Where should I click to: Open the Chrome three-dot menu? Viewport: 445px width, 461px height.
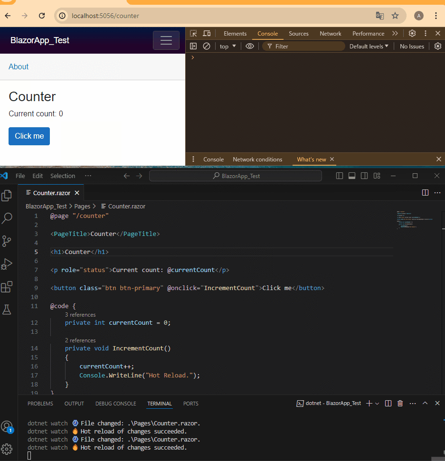point(436,16)
